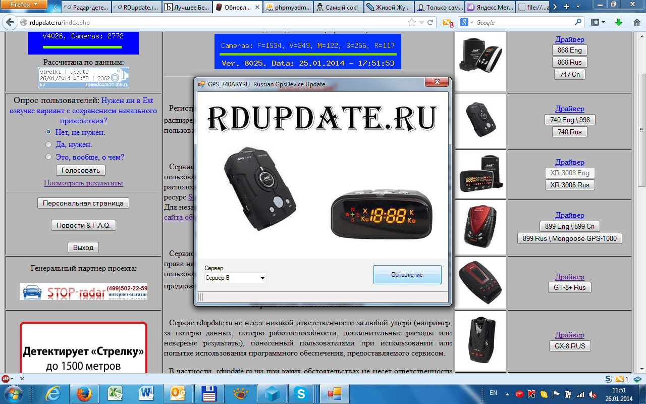646x404 pixels.
Task: Open Excel from the taskbar
Action: (116, 393)
